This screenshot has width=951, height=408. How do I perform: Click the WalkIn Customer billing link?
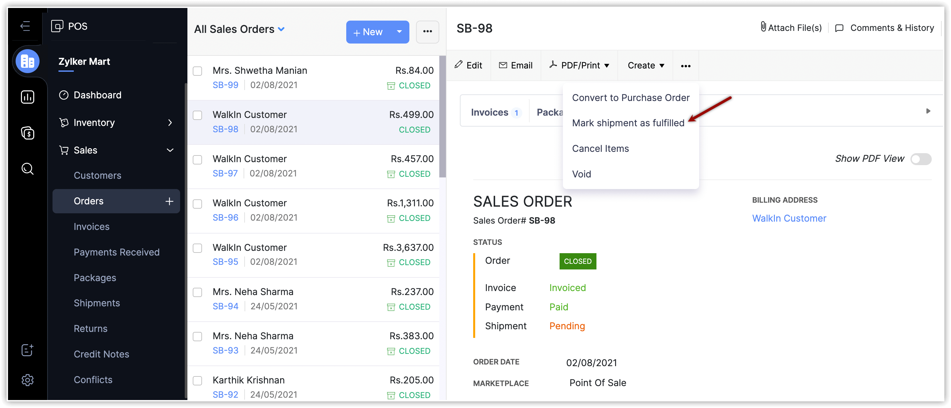pyautogui.click(x=789, y=218)
